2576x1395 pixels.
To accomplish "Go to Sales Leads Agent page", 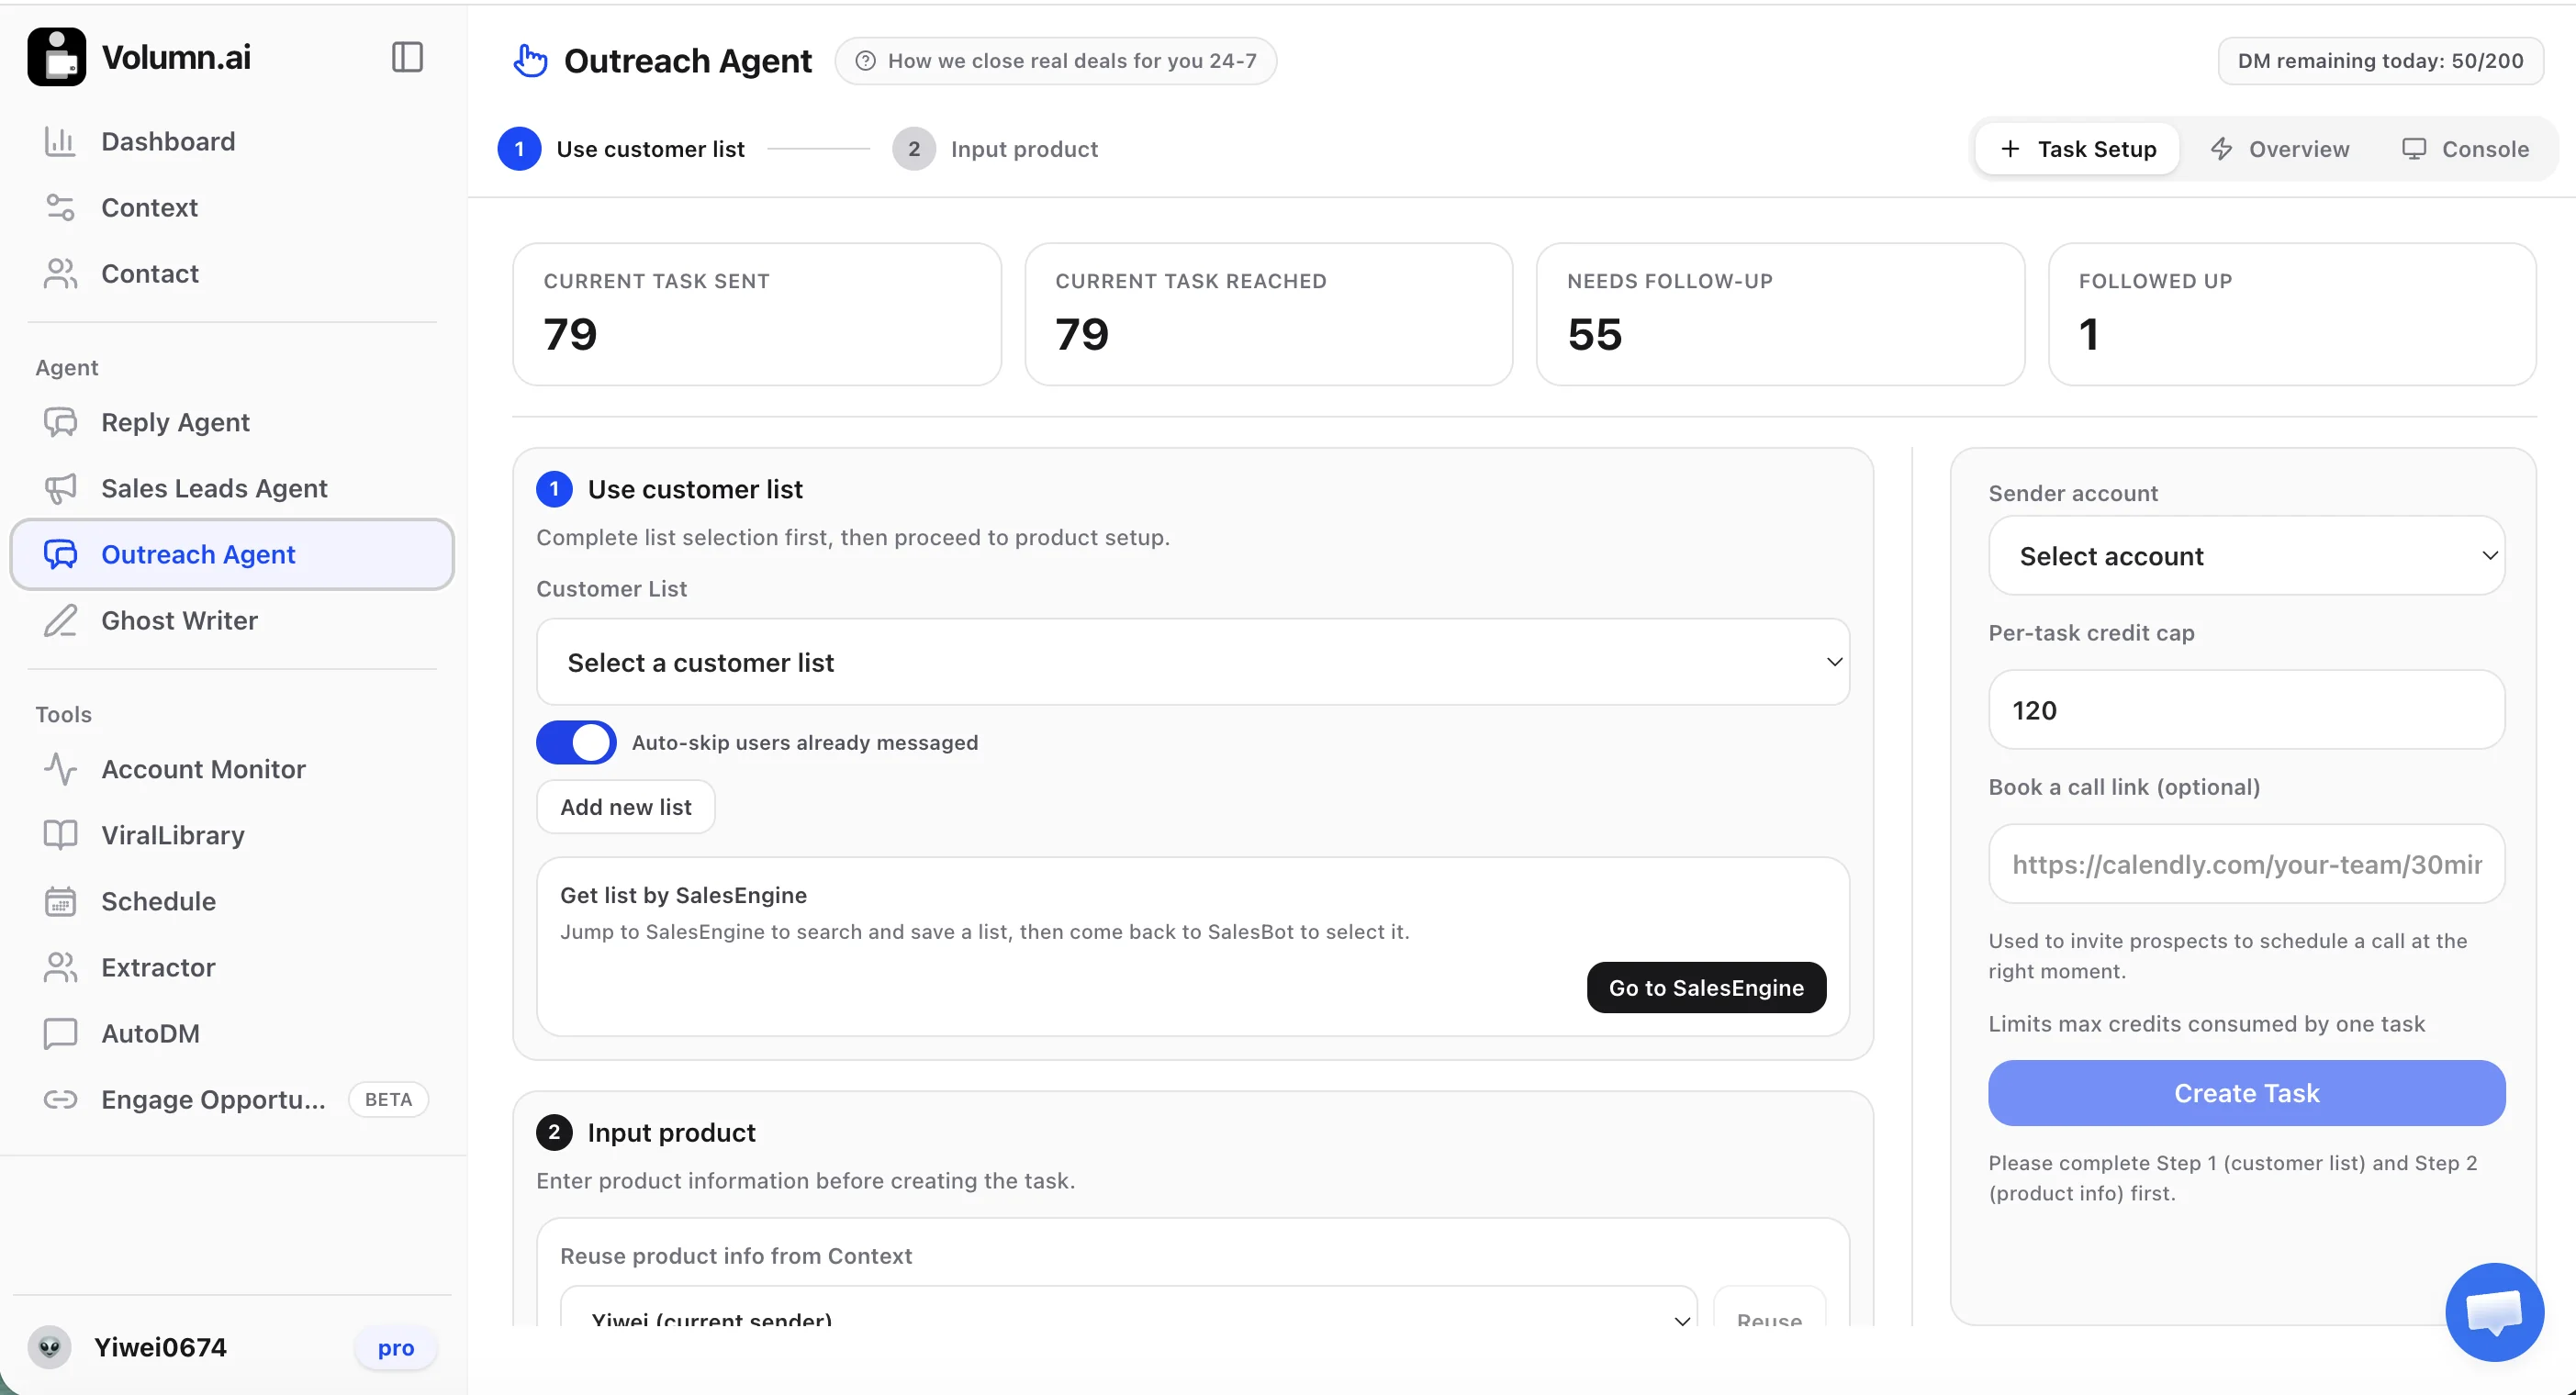I will point(232,489).
